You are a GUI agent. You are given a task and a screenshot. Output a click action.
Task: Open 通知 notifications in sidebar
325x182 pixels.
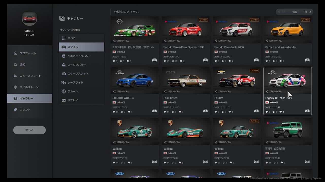29,64
